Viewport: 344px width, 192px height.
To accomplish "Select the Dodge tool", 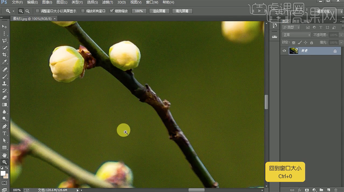I will (4, 119).
